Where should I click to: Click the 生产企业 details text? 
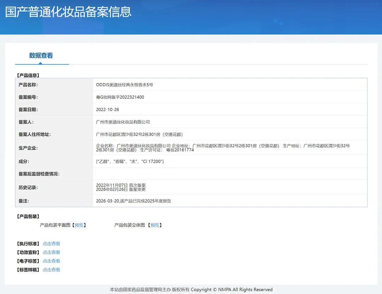point(223,148)
